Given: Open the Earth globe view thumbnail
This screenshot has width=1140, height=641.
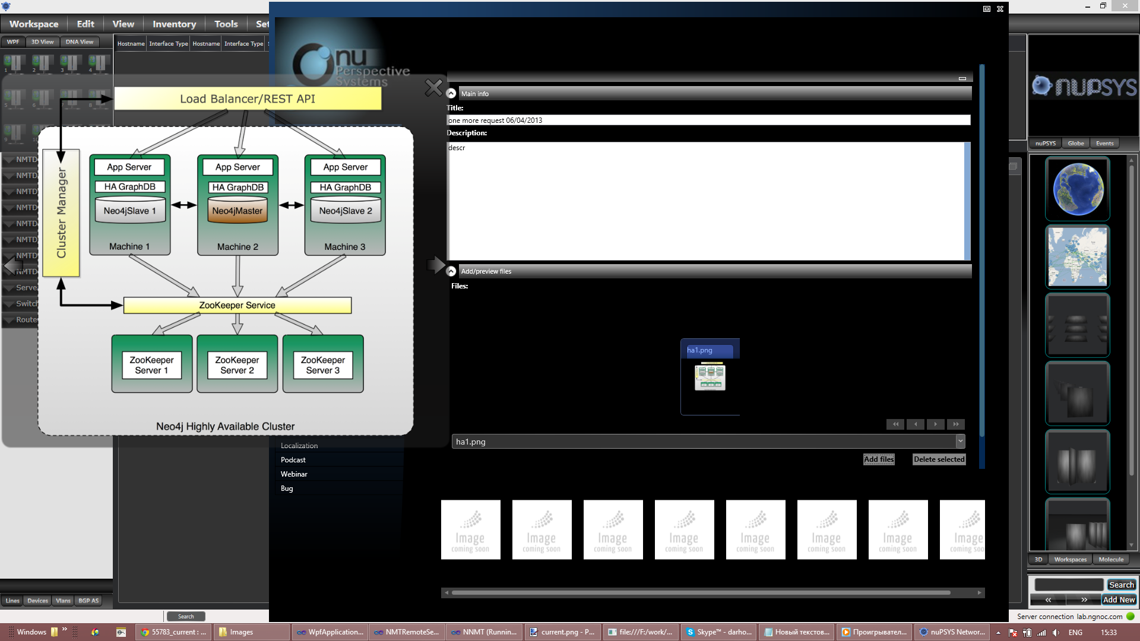Looking at the screenshot, I should pos(1077,189).
